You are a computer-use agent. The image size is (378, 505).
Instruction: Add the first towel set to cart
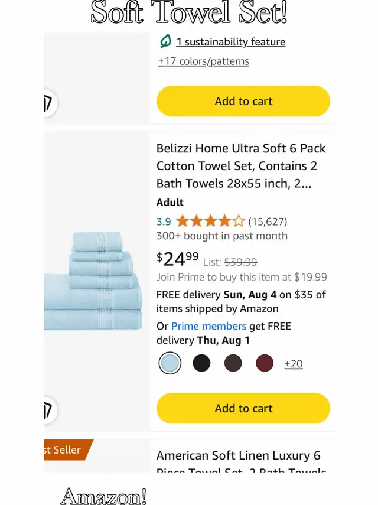click(x=243, y=101)
